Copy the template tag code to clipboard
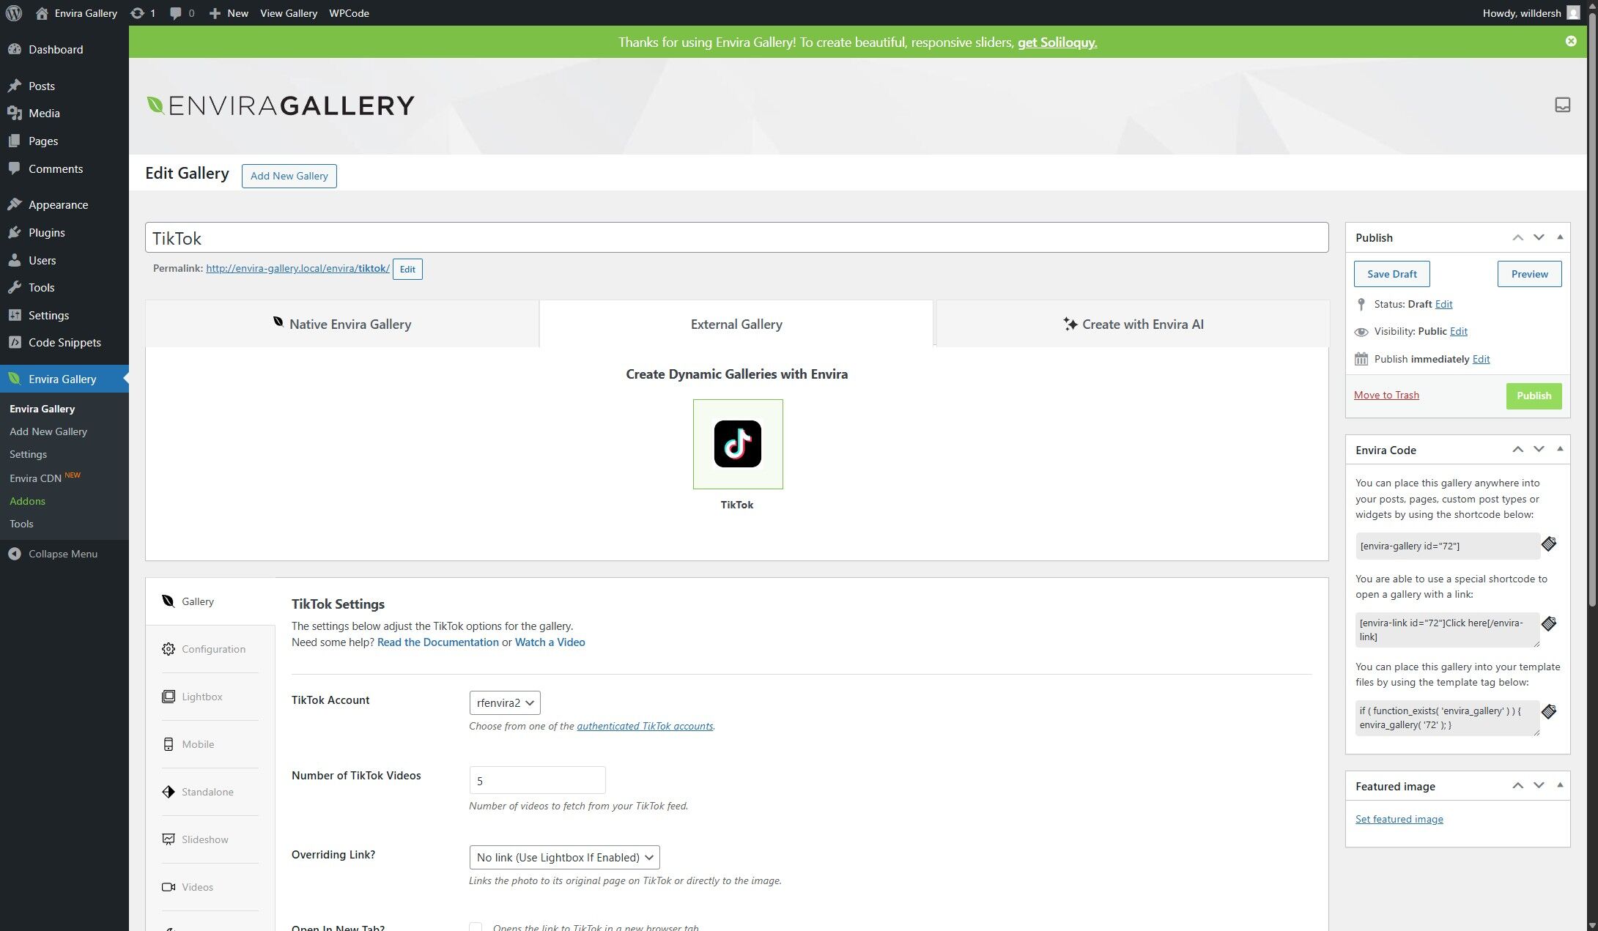Screen dimensions: 1598x931 1548,712
